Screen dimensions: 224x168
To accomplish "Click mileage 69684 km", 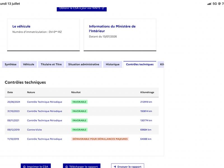I will (x=146, y=130).
